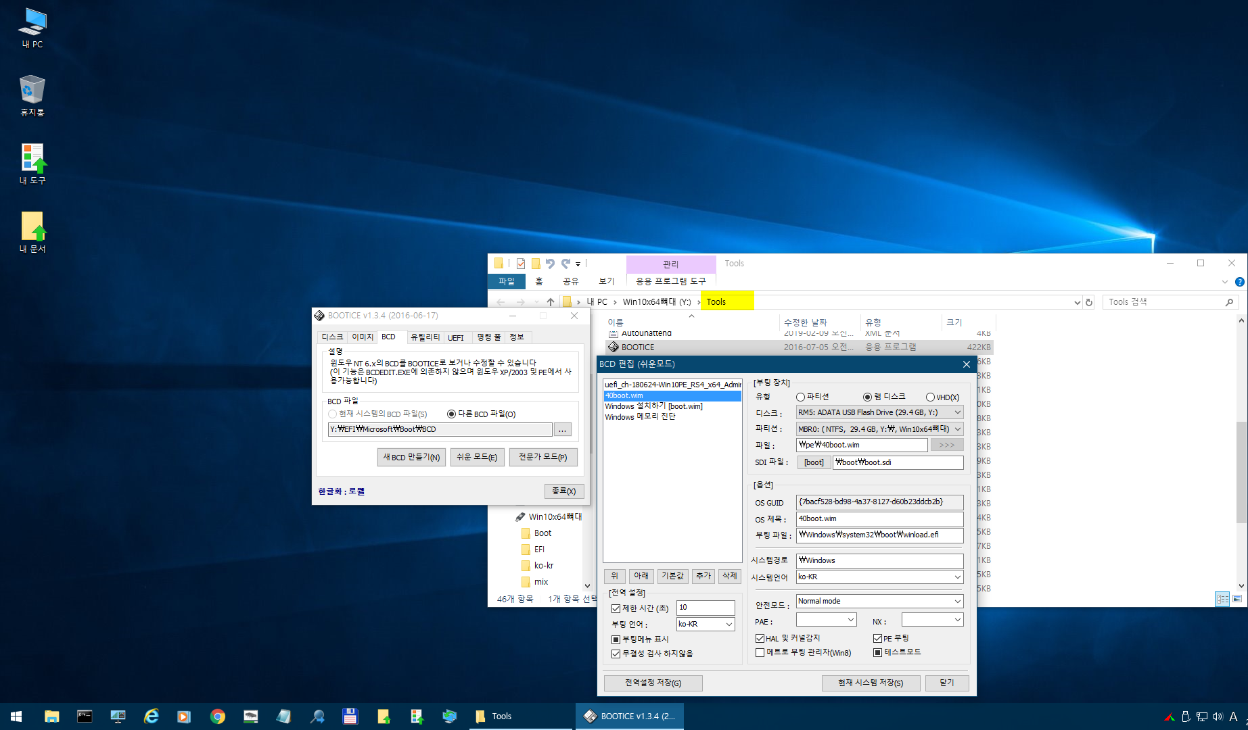Expand the Explorer ribbon chevron
Viewport: 1248px width, 730px height.
[x=1225, y=282]
